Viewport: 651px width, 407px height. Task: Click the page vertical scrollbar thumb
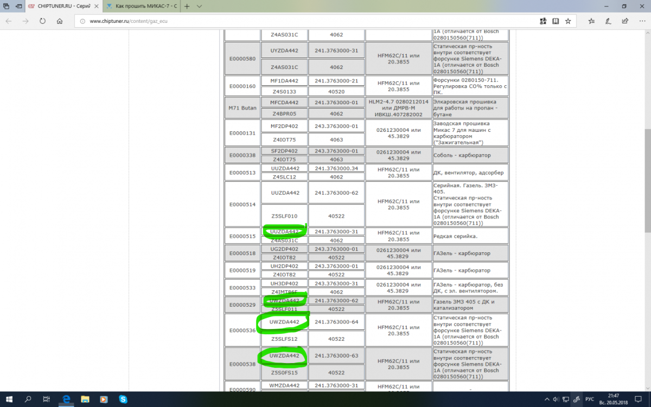pyautogui.click(x=647, y=181)
